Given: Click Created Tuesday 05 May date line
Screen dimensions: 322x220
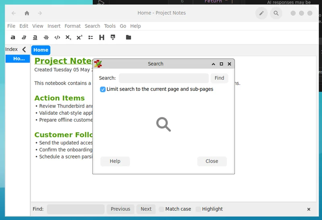Looking at the screenshot, I should pyautogui.click(x=64, y=70).
